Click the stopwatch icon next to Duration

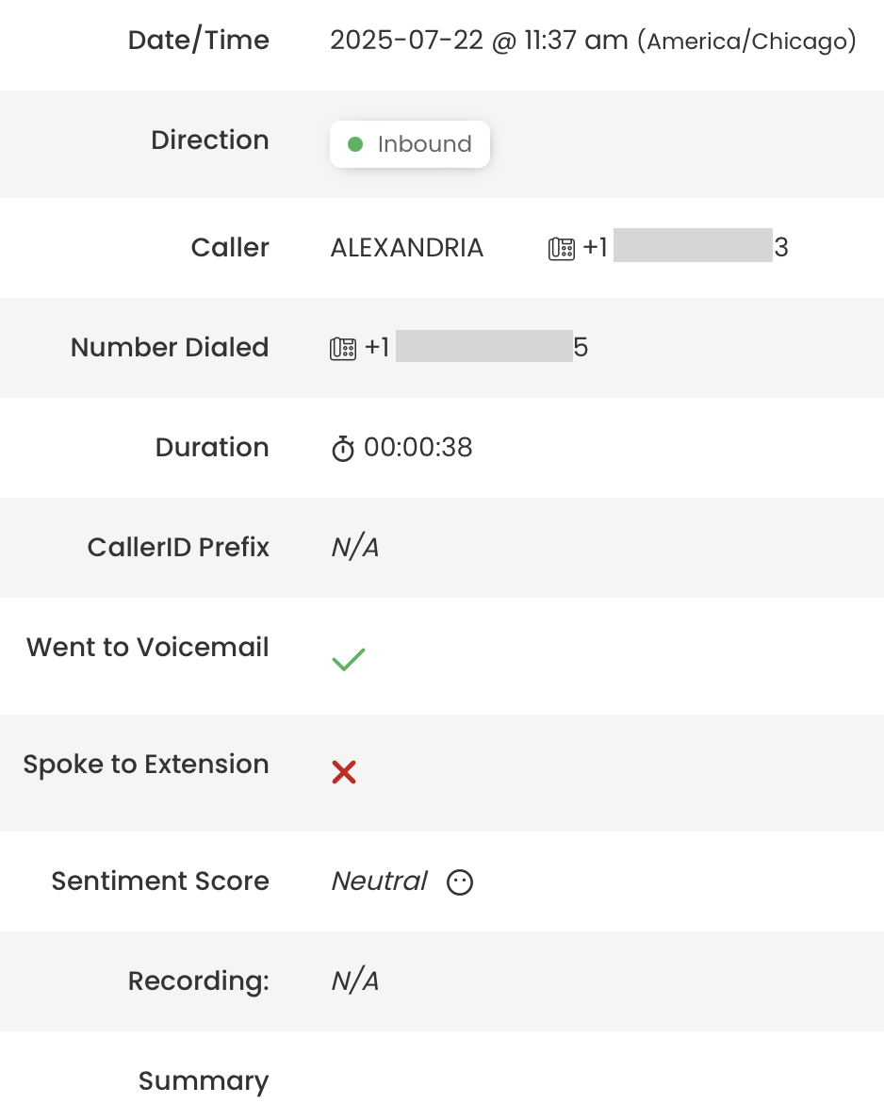(x=343, y=449)
